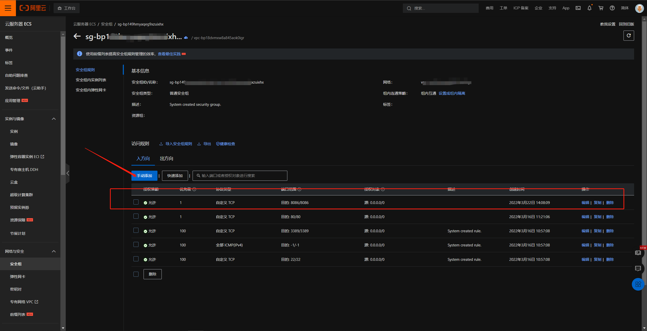Collapse the 实例与镜像 sidebar section

54,119
